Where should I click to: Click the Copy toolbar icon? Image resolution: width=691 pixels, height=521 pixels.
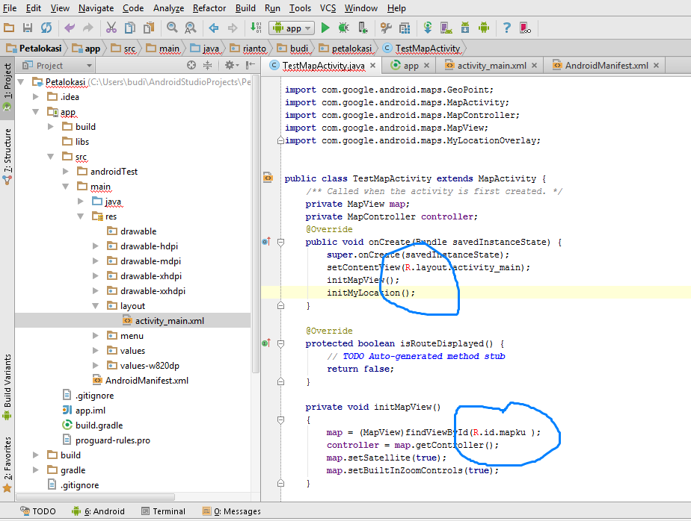click(130, 28)
